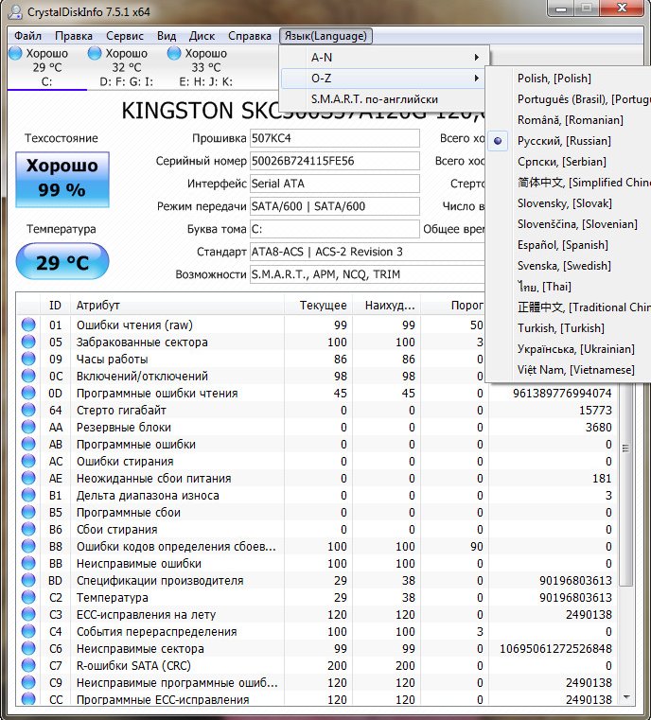Open the Правка menu
The image size is (651, 720).
click(x=74, y=36)
